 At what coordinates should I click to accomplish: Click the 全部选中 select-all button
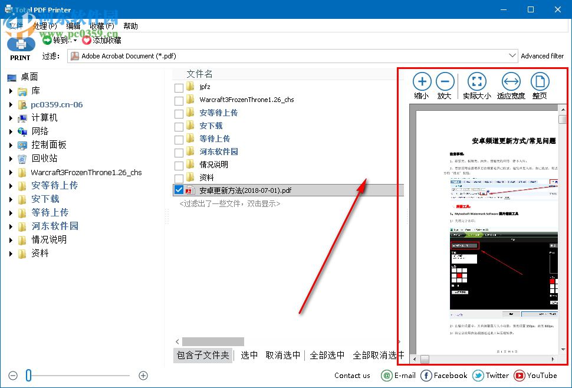[x=327, y=356]
